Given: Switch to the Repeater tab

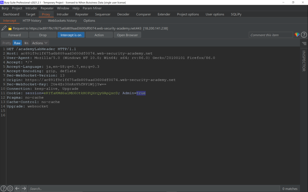Looking at the screenshot, I should pos(82,14).
